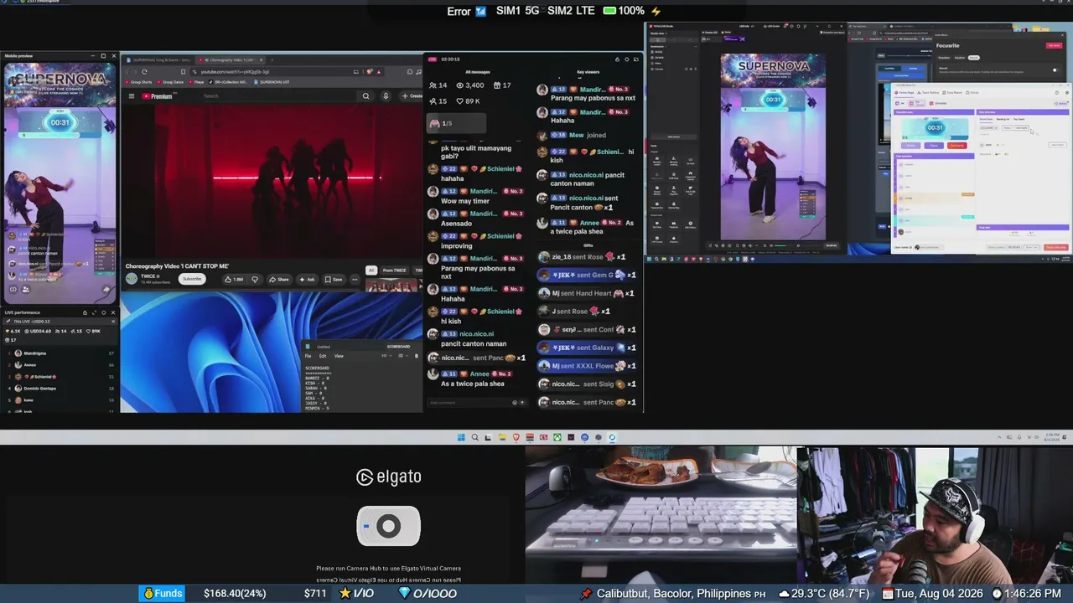Open the TWICE channel avatar

click(x=132, y=279)
